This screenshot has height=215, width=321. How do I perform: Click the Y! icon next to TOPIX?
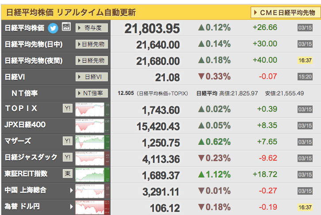pyautogui.click(x=68, y=108)
